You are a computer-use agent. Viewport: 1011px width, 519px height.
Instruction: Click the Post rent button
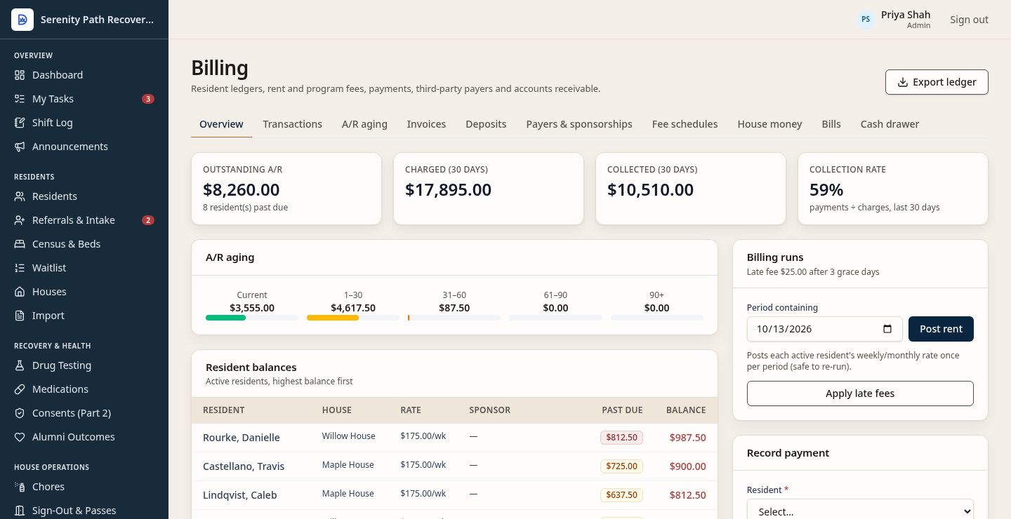coord(941,329)
